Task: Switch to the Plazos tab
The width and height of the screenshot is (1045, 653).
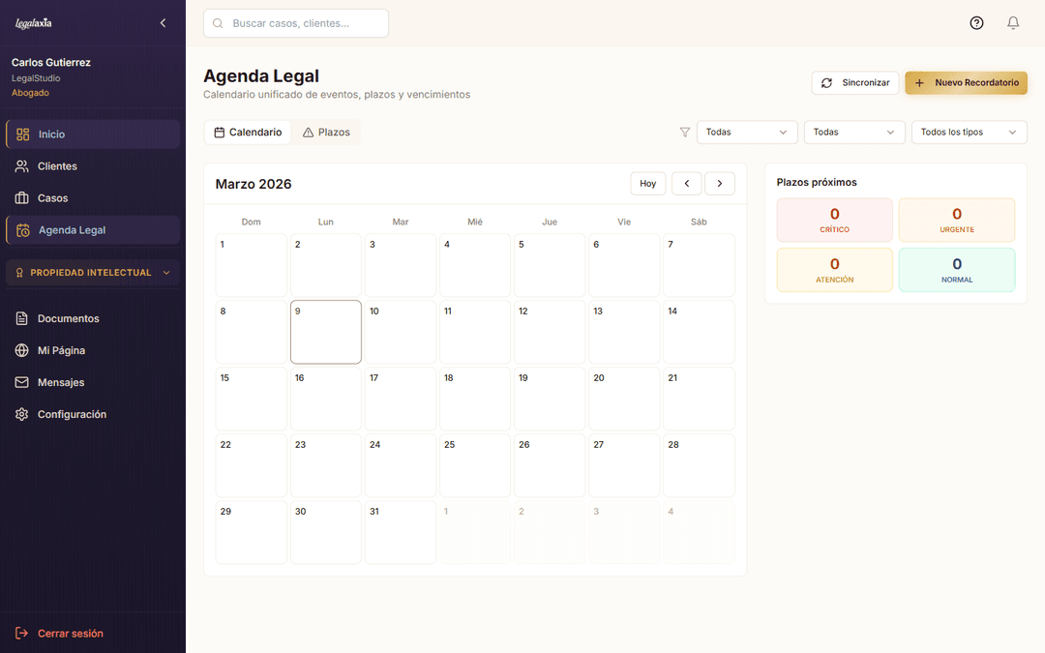Action: [x=327, y=131]
